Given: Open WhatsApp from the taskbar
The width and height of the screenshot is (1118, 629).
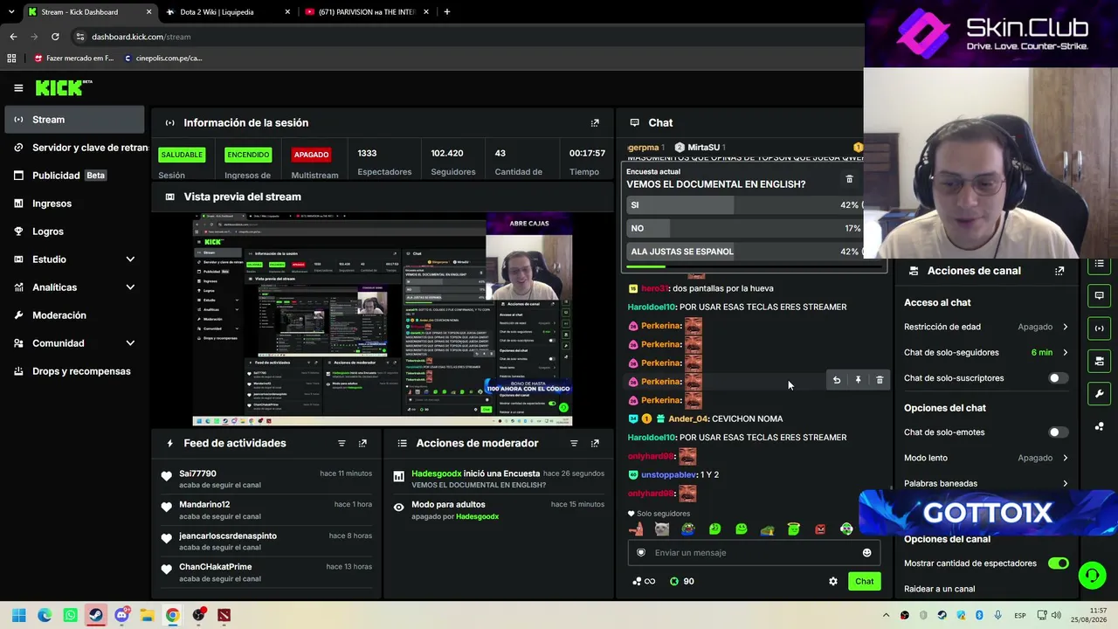Looking at the screenshot, I should pos(71,615).
